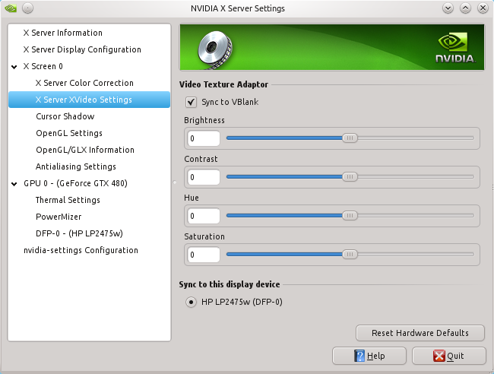This screenshot has width=494, height=374.
Task: Click the pane divider handle beside the tree
Action: [x=175, y=182]
